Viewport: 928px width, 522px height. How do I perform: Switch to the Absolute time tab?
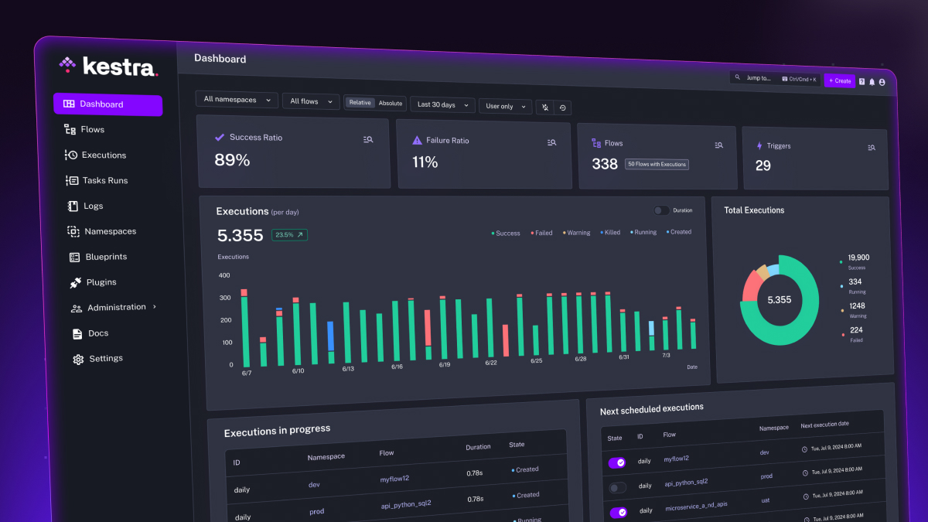pos(391,103)
